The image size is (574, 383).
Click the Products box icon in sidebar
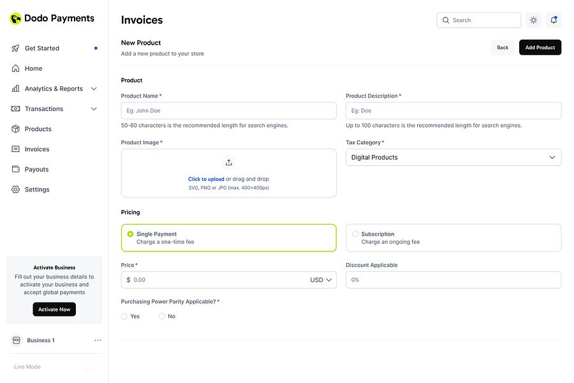[x=16, y=129]
